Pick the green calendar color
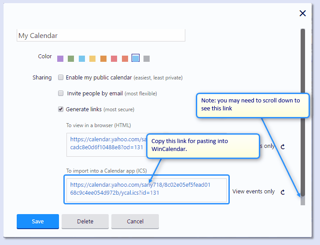This screenshot has width=320, height=245. pyautogui.click(x=71, y=59)
